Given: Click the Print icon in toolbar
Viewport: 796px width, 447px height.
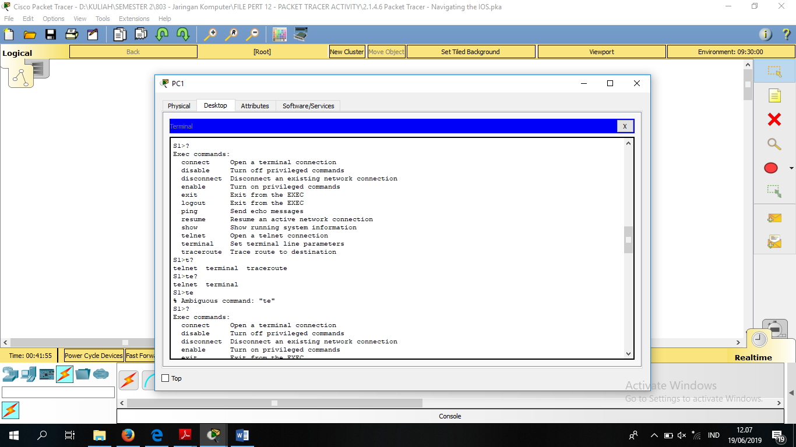Looking at the screenshot, I should click(72, 34).
